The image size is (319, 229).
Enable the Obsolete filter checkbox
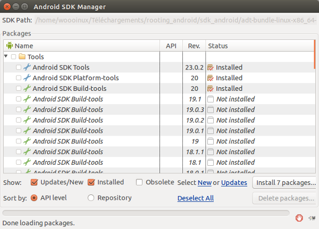coord(139,182)
